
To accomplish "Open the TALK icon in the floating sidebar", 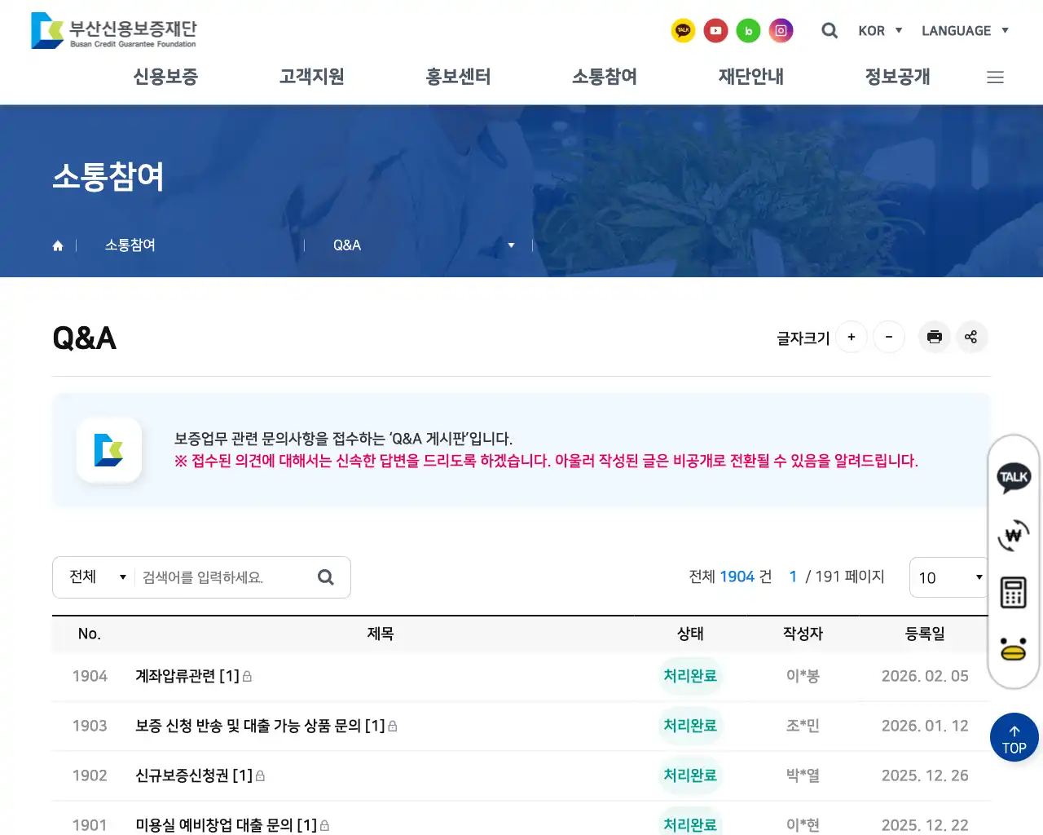I will pos(1013,477).
